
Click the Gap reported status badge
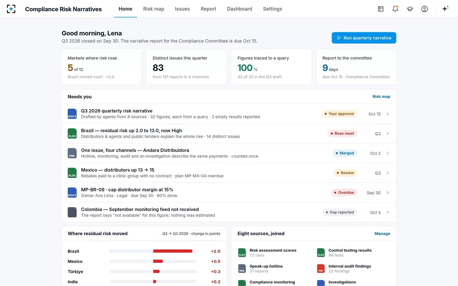tap(340, 212)
